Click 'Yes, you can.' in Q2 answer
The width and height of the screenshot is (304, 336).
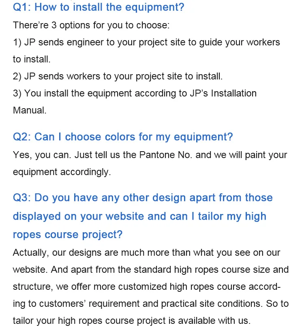pos(41,155)
